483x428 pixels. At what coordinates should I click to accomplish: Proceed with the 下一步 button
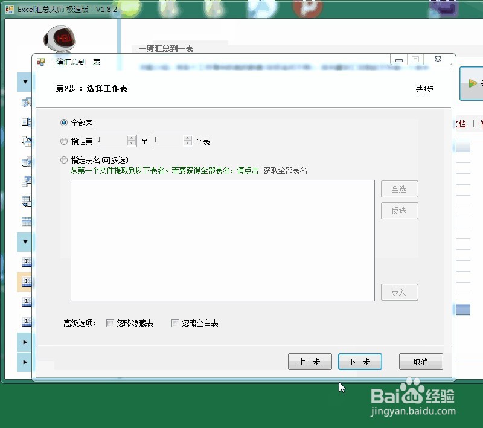click(x=360, y=362)
